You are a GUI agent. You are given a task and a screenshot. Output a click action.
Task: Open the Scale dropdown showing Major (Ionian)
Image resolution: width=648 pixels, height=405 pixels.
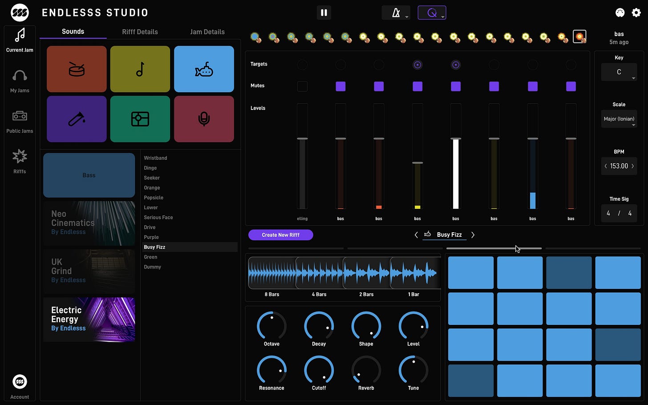[x=619, y=119]
